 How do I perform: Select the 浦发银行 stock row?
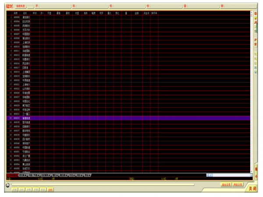tap(128, 17)
